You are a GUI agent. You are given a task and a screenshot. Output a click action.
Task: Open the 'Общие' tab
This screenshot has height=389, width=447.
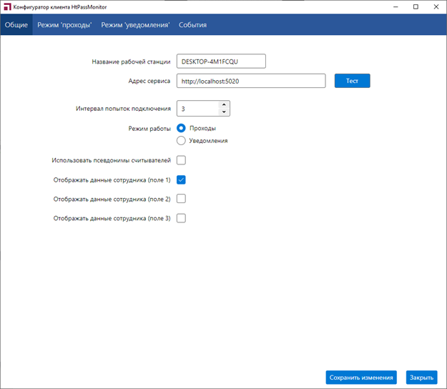pyautogui.click(x=16, y=25)
